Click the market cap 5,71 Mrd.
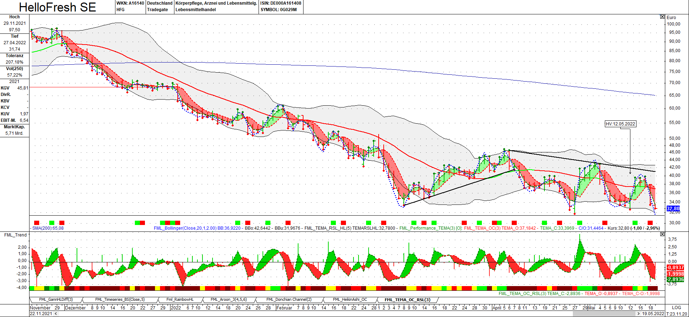This screenshot has width=689, height=317. 14,133
